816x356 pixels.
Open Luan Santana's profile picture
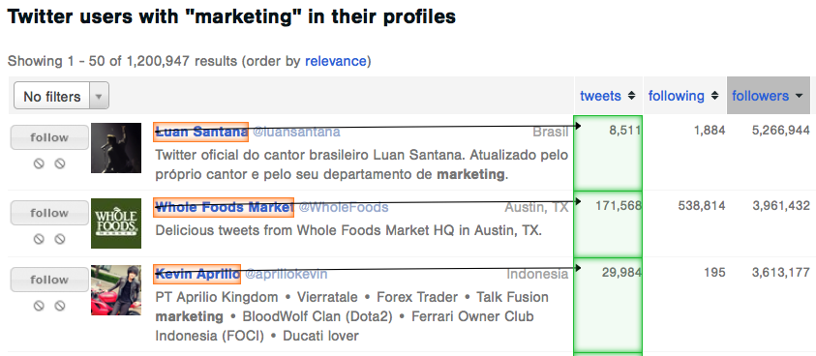click(x=116, y=148)
